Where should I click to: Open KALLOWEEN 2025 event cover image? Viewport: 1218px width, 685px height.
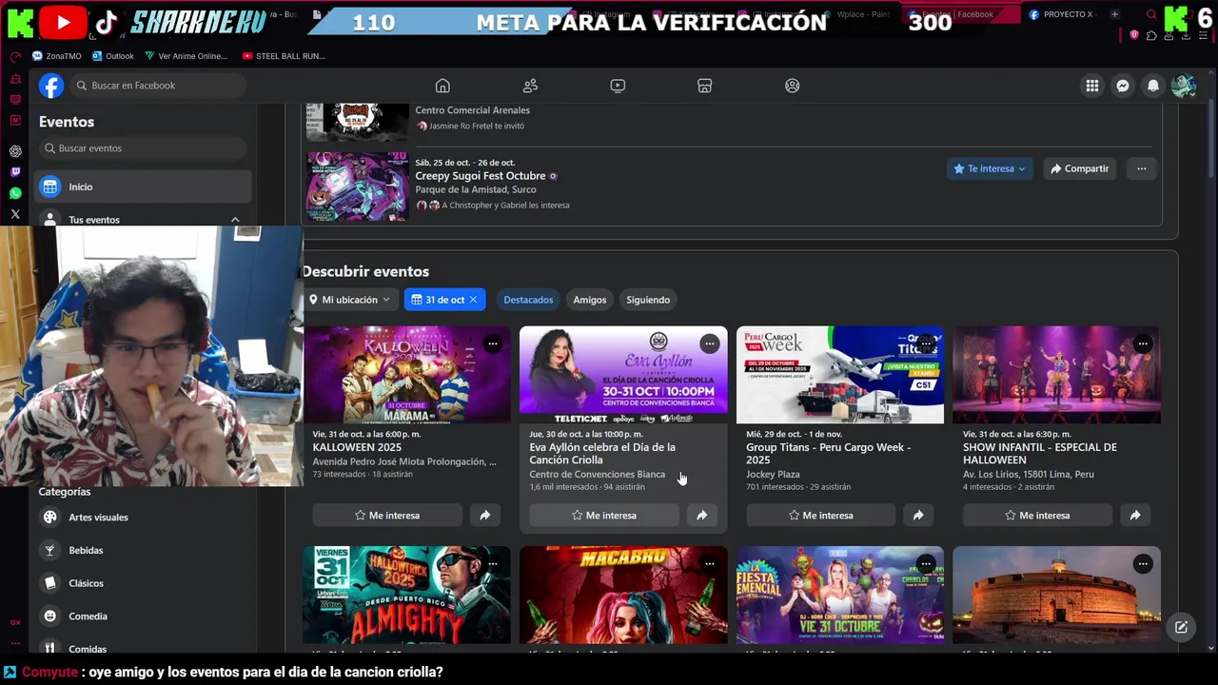click(407, 375)
